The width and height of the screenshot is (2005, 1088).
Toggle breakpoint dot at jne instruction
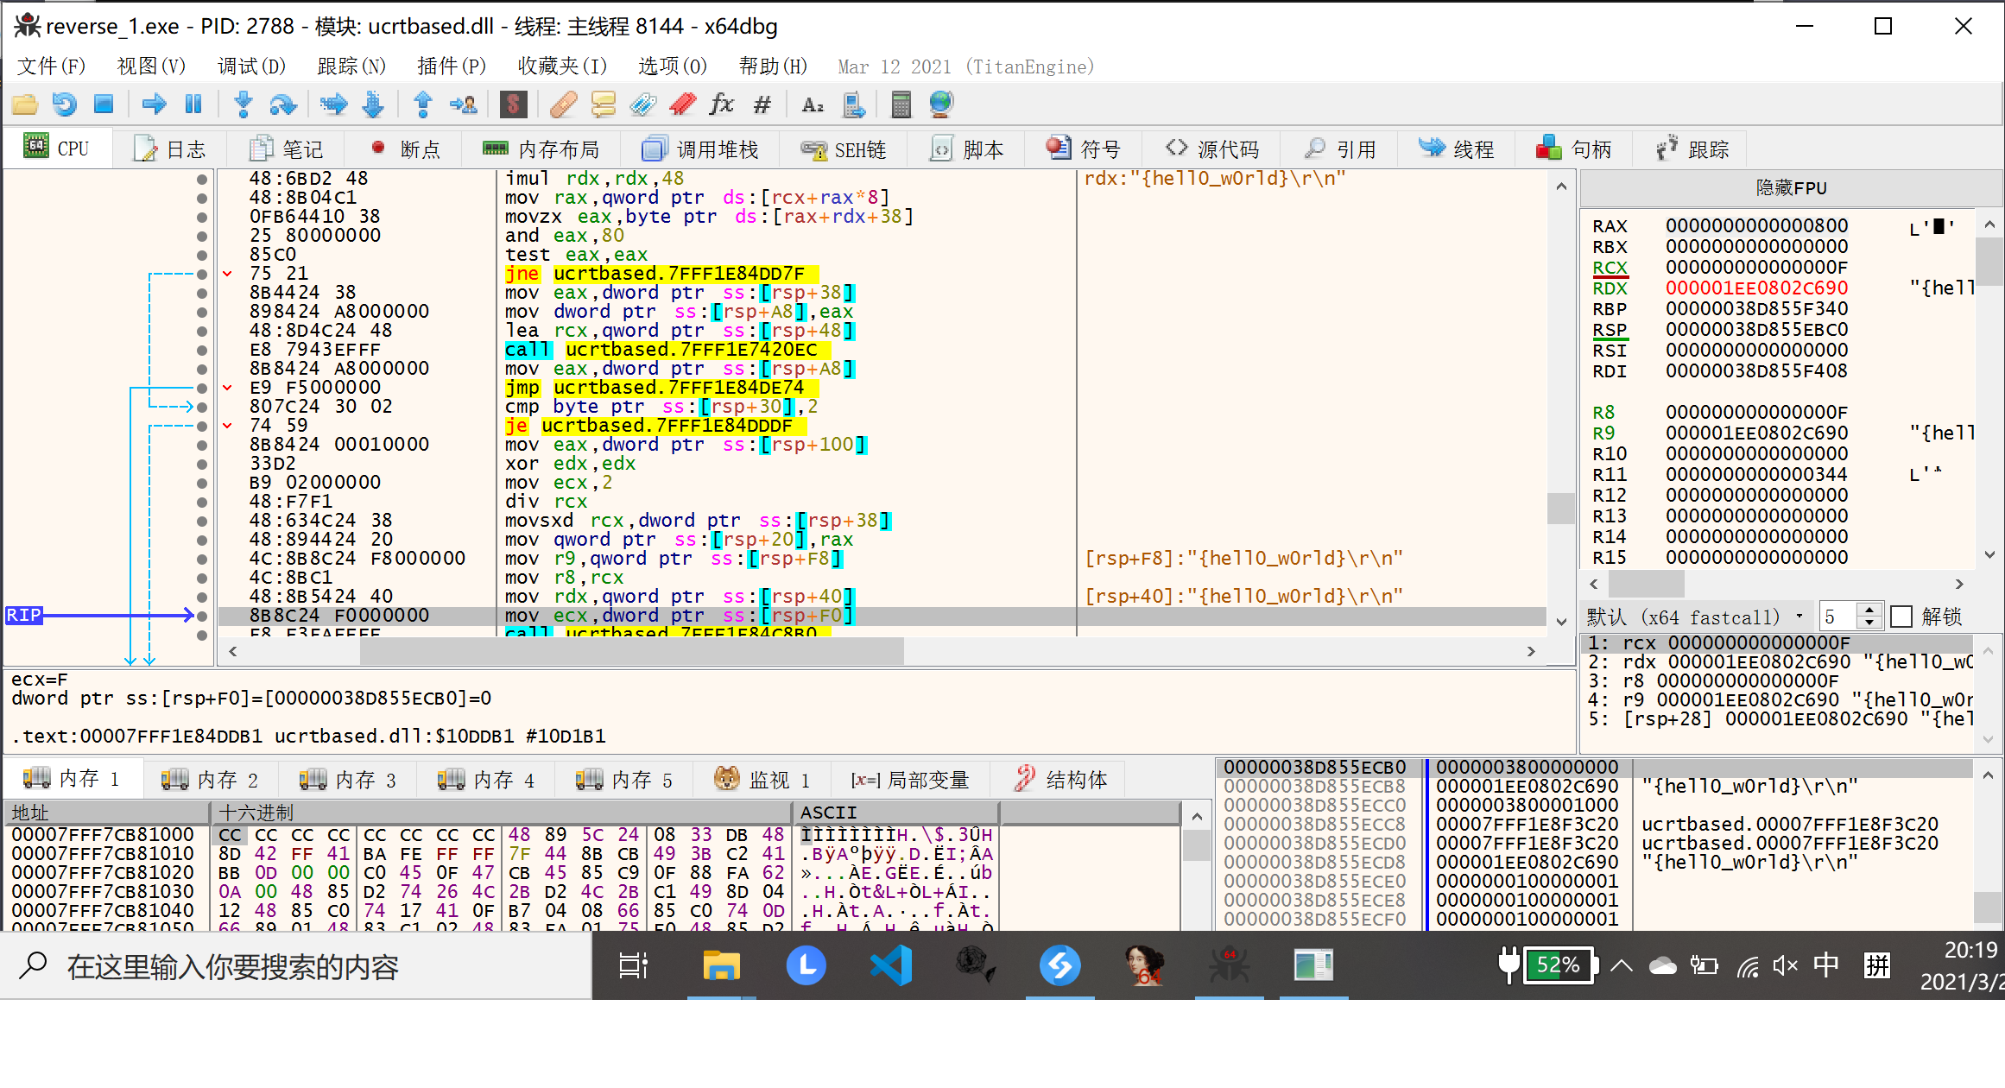(x=202, y=274)
